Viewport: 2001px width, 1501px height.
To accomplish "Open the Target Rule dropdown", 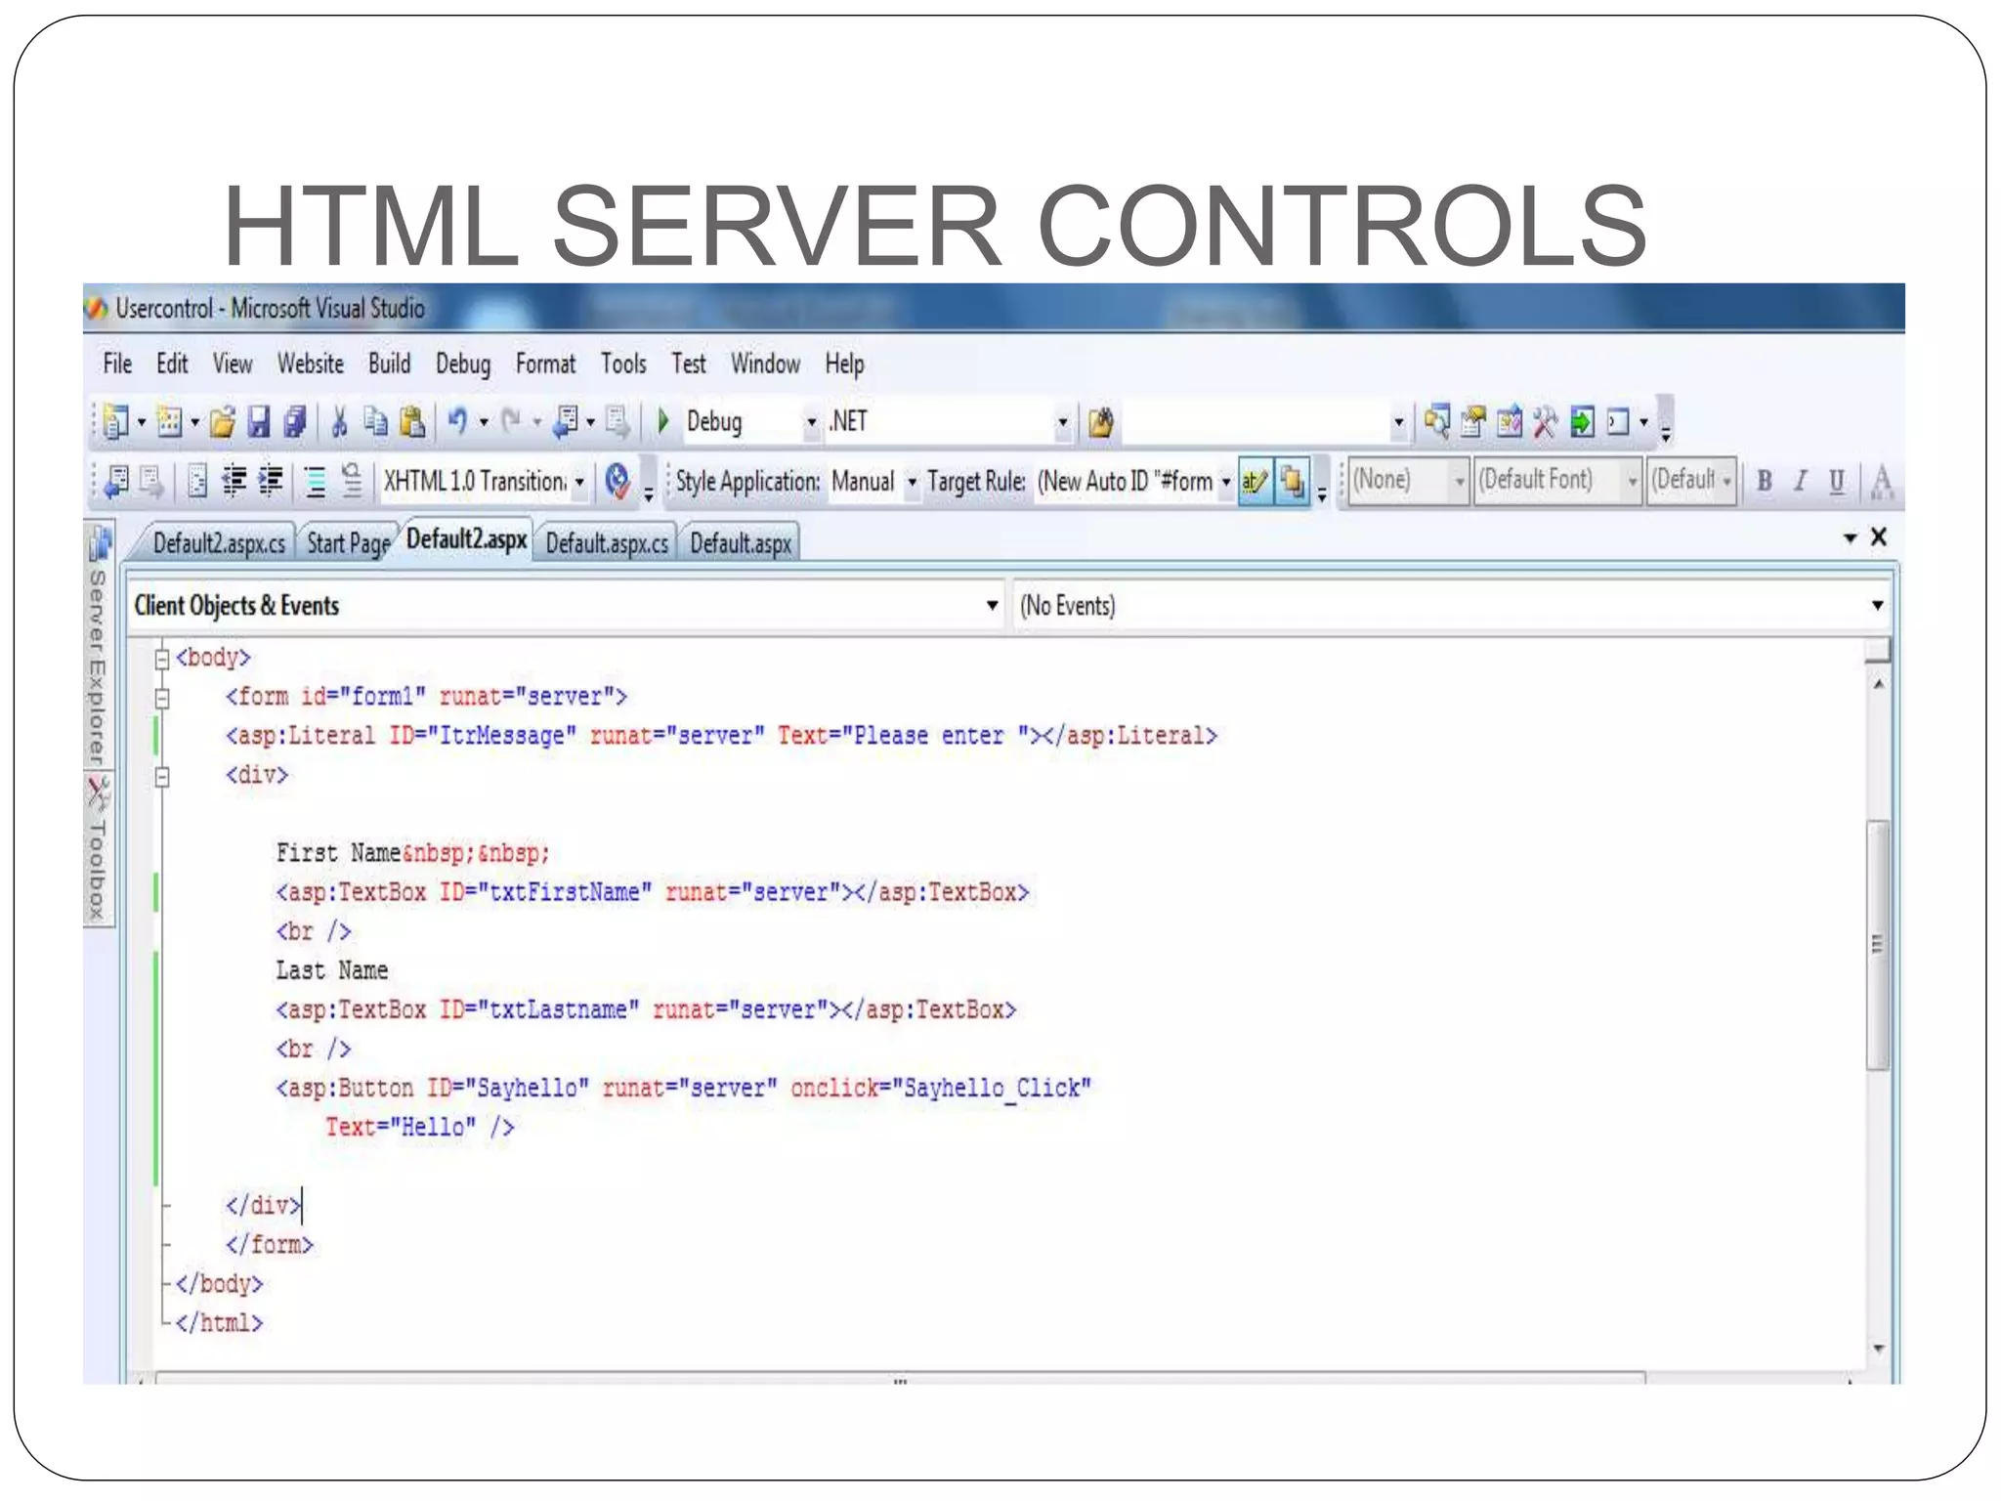I will (x=1225, y=482).
